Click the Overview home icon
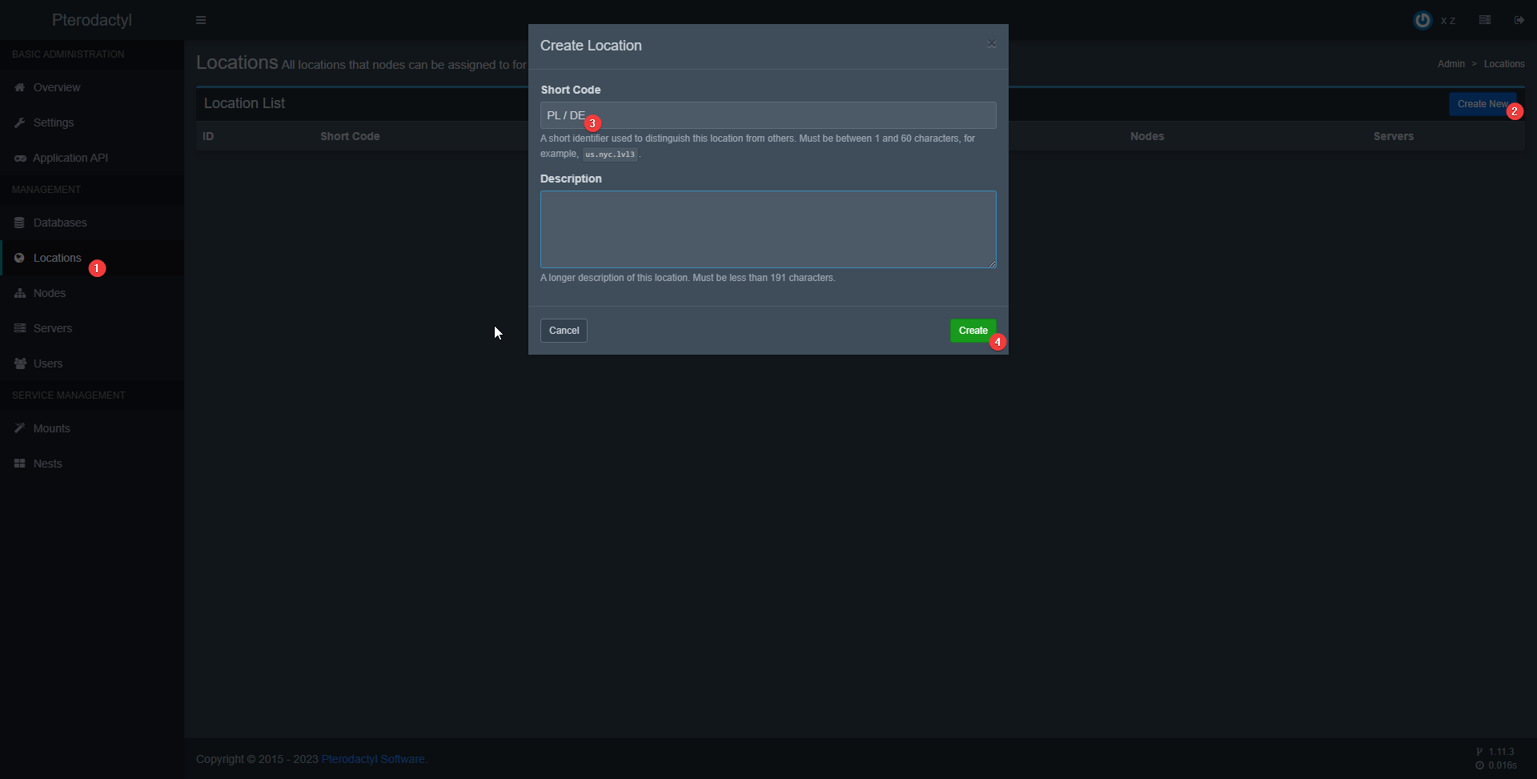 [x=20, y=87]
